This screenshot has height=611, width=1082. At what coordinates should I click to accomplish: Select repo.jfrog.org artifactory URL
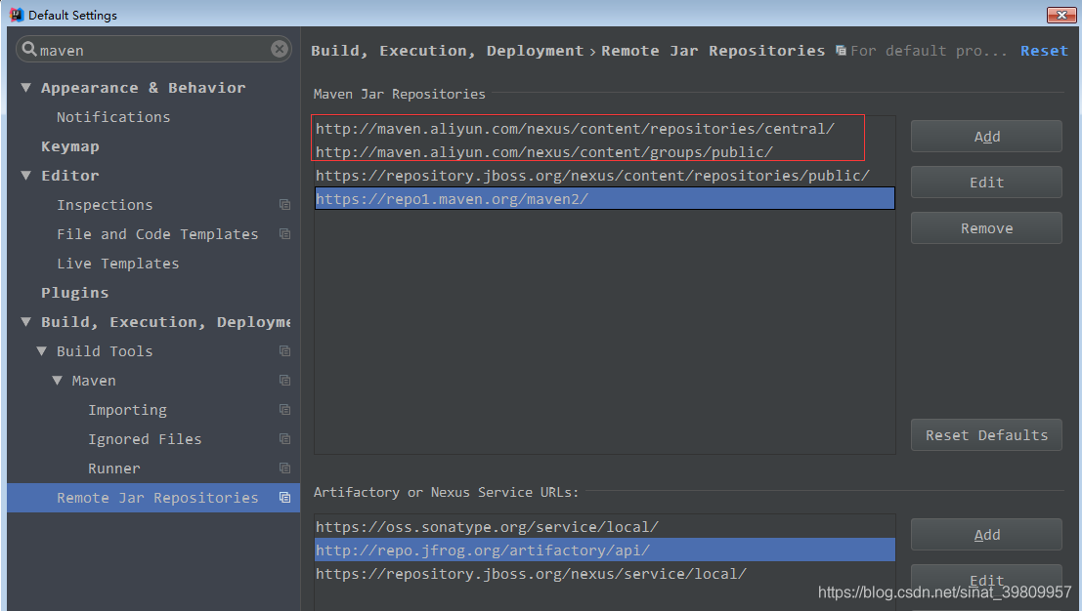[x=604, y=550]
